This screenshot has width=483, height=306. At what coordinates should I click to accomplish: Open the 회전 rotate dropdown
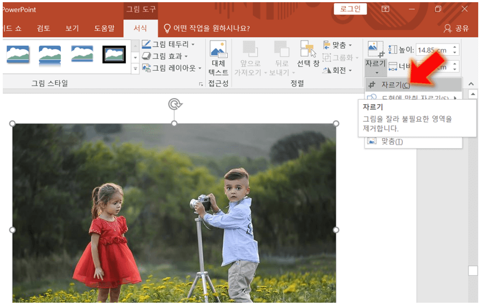338,70
